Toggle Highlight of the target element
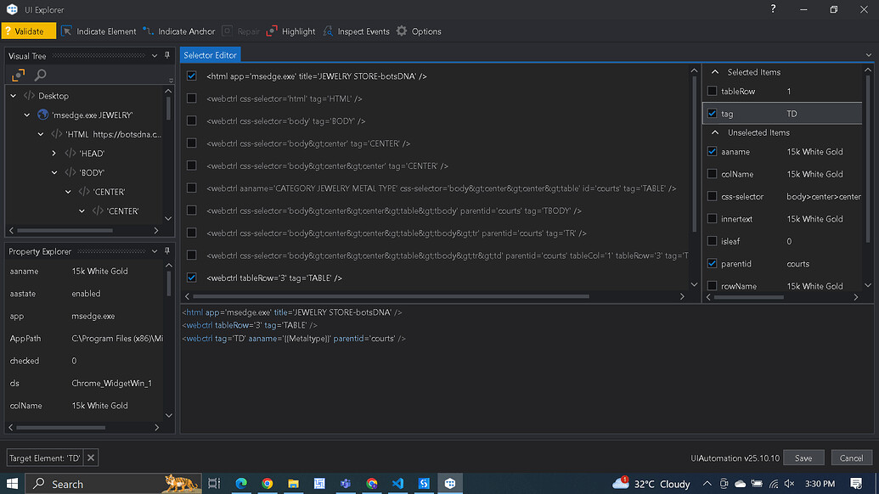 tap(291, 31)
